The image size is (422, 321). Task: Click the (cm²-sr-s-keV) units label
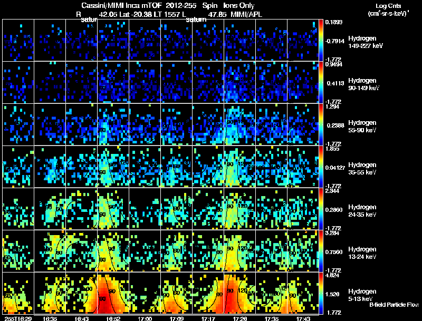point(388,13)
